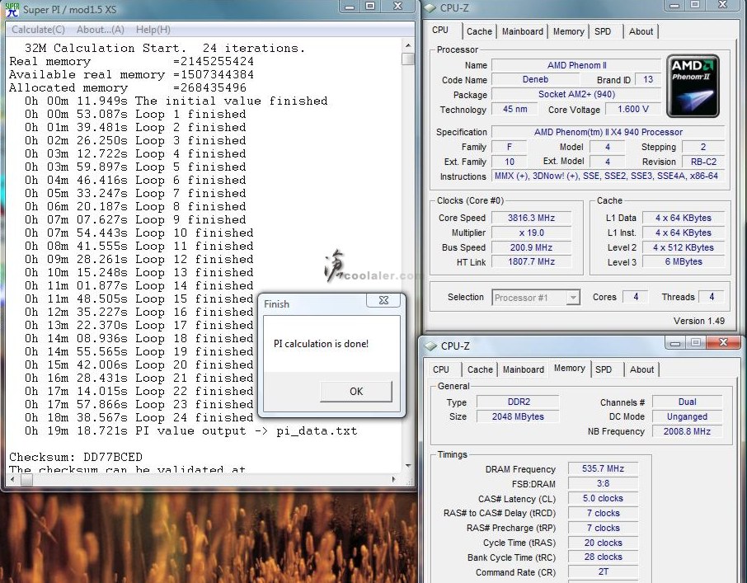Viewport: 747px width, 583px height.
Task: Click the memory Type value 'DDR2'
Action: [x=518, y=402]
